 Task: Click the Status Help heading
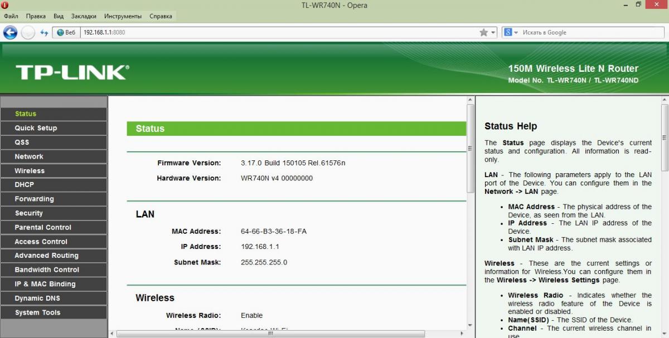pos(511,126)
